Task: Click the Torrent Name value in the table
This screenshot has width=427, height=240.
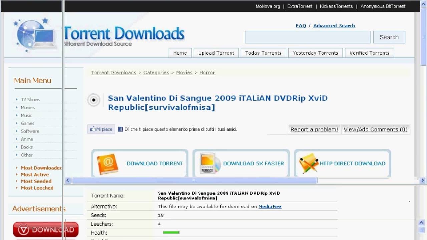Action: tap(219, 196)
